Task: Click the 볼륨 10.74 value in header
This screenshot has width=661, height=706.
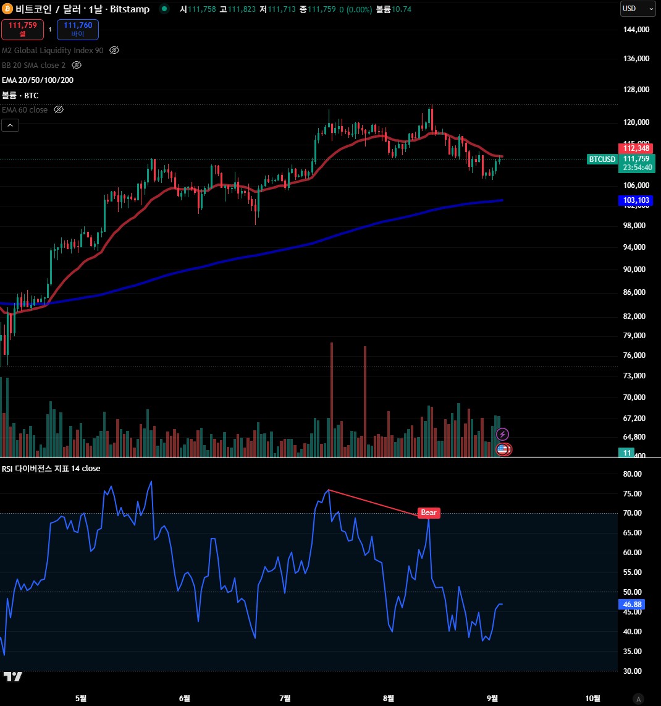Action: click(394, 9)
